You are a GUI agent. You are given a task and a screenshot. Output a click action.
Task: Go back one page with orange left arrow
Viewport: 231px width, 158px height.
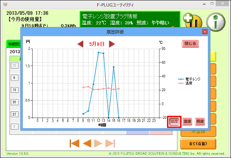tap(87, 144)
